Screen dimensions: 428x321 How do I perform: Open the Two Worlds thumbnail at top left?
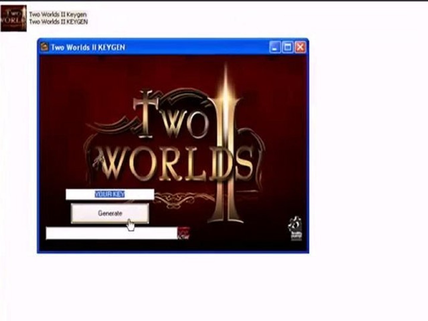point(14,18)
